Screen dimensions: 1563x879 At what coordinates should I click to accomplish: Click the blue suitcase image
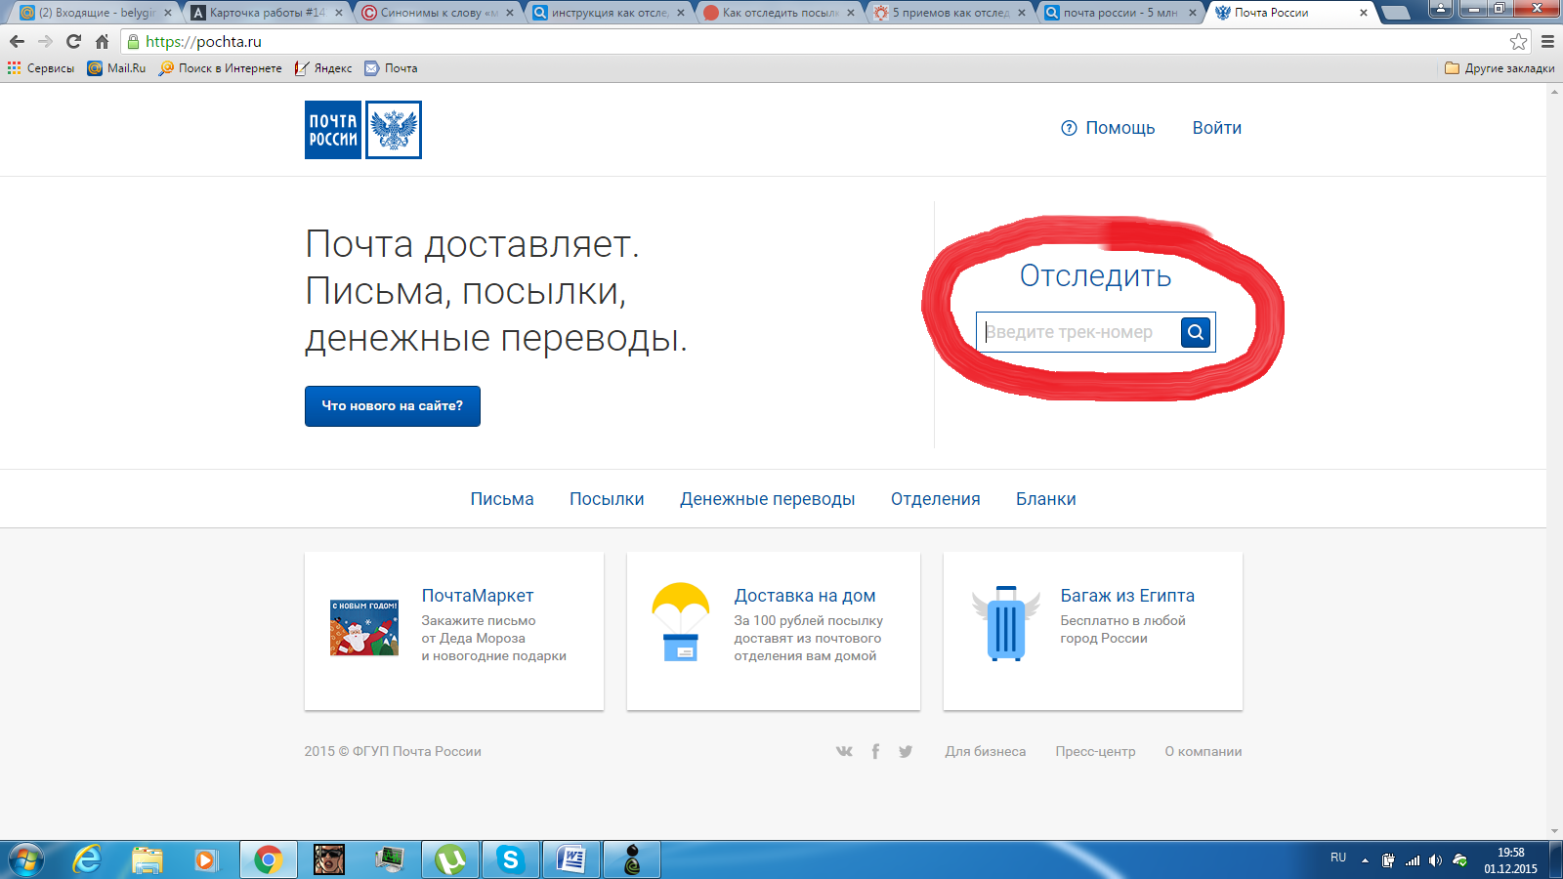pyautogui.click(x=1006, y=623)
